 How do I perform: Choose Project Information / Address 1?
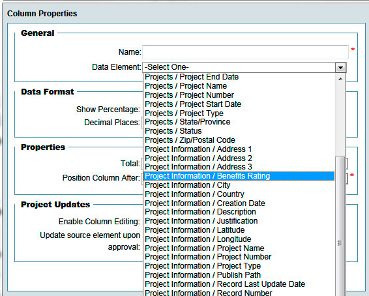[x=239, y=149]
